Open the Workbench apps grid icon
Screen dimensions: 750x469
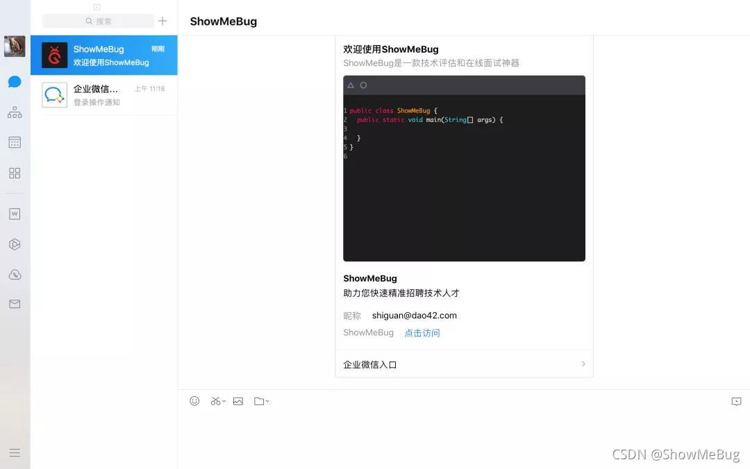point(15,173)
